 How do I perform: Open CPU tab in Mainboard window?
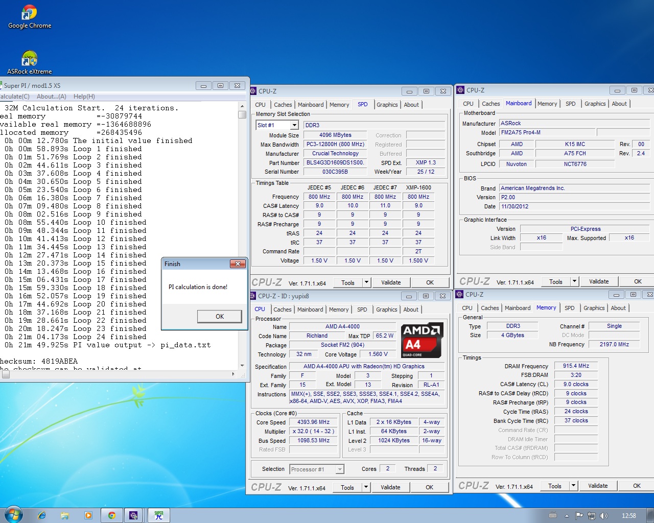pyautogui.click(x=469, y=104)
